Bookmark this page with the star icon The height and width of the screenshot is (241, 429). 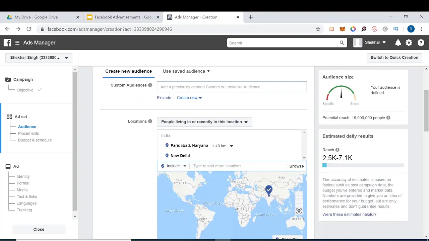318,29
